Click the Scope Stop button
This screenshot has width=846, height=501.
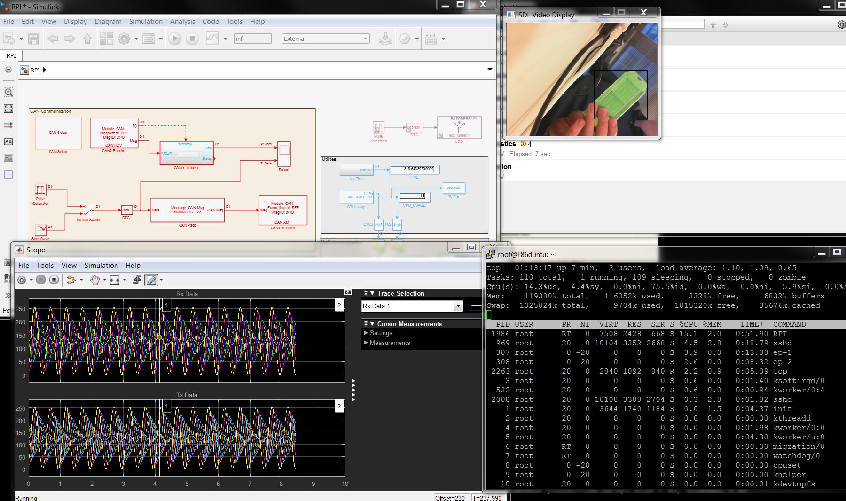[54, 280]
